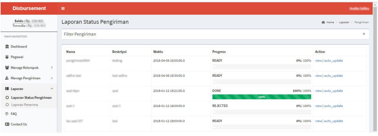Click view for the 2018-04-09 16:00 row
Image resolution: width=378 pixels, height=136 pixels.
[x=318, y=61]
